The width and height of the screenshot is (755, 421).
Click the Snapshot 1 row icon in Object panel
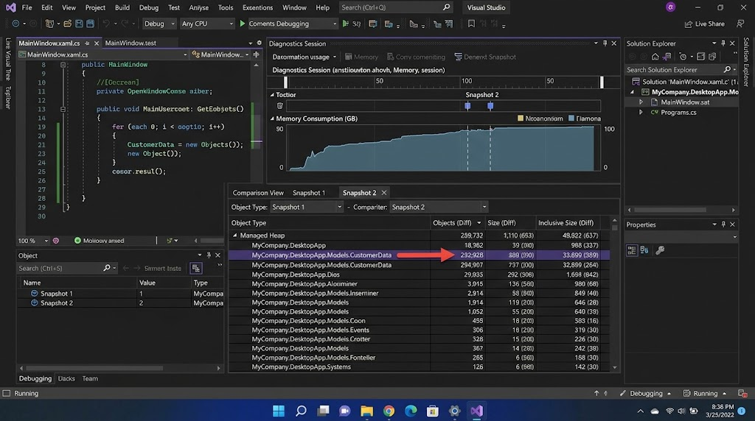[x=34, y=293]
